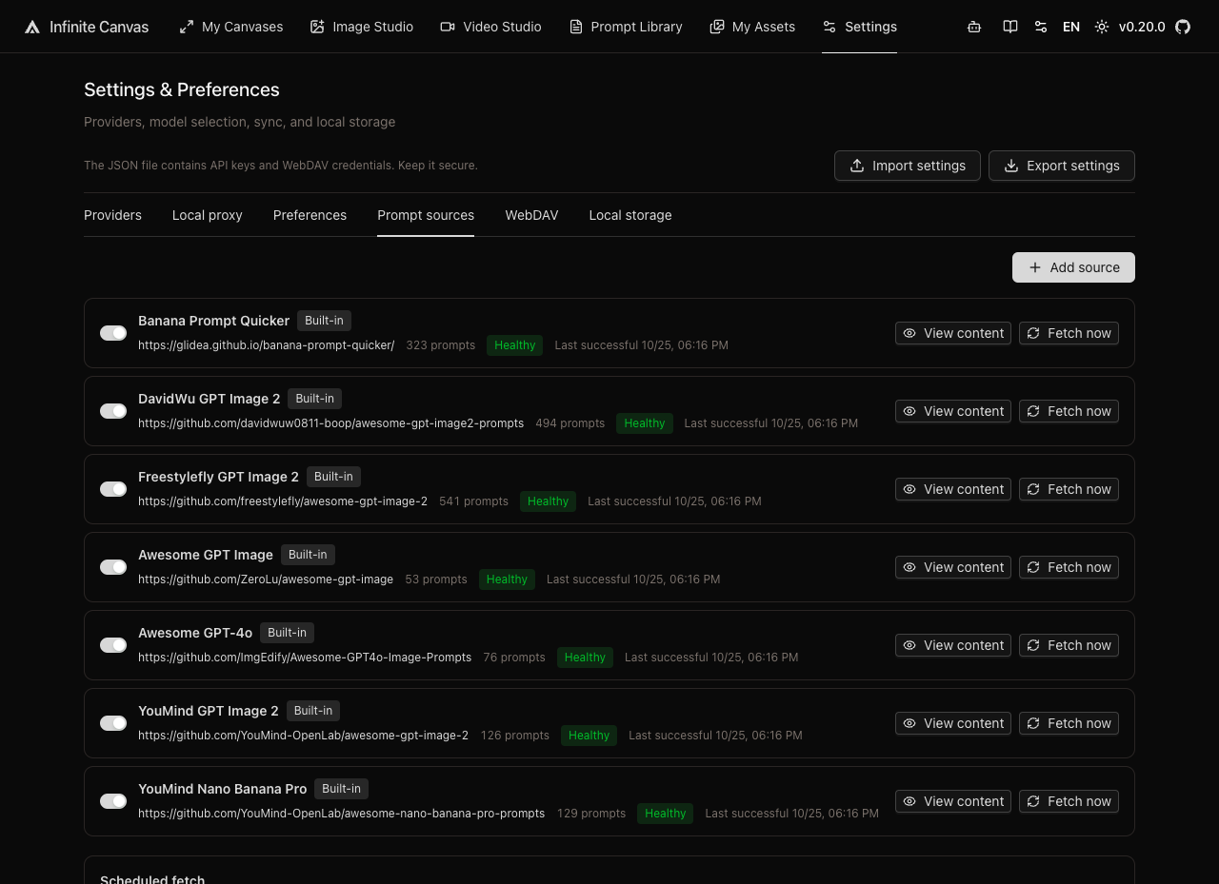Switch to the Local proxy tab
The height and width of the screenshot is (884, 1219).
tap(208, 215)
